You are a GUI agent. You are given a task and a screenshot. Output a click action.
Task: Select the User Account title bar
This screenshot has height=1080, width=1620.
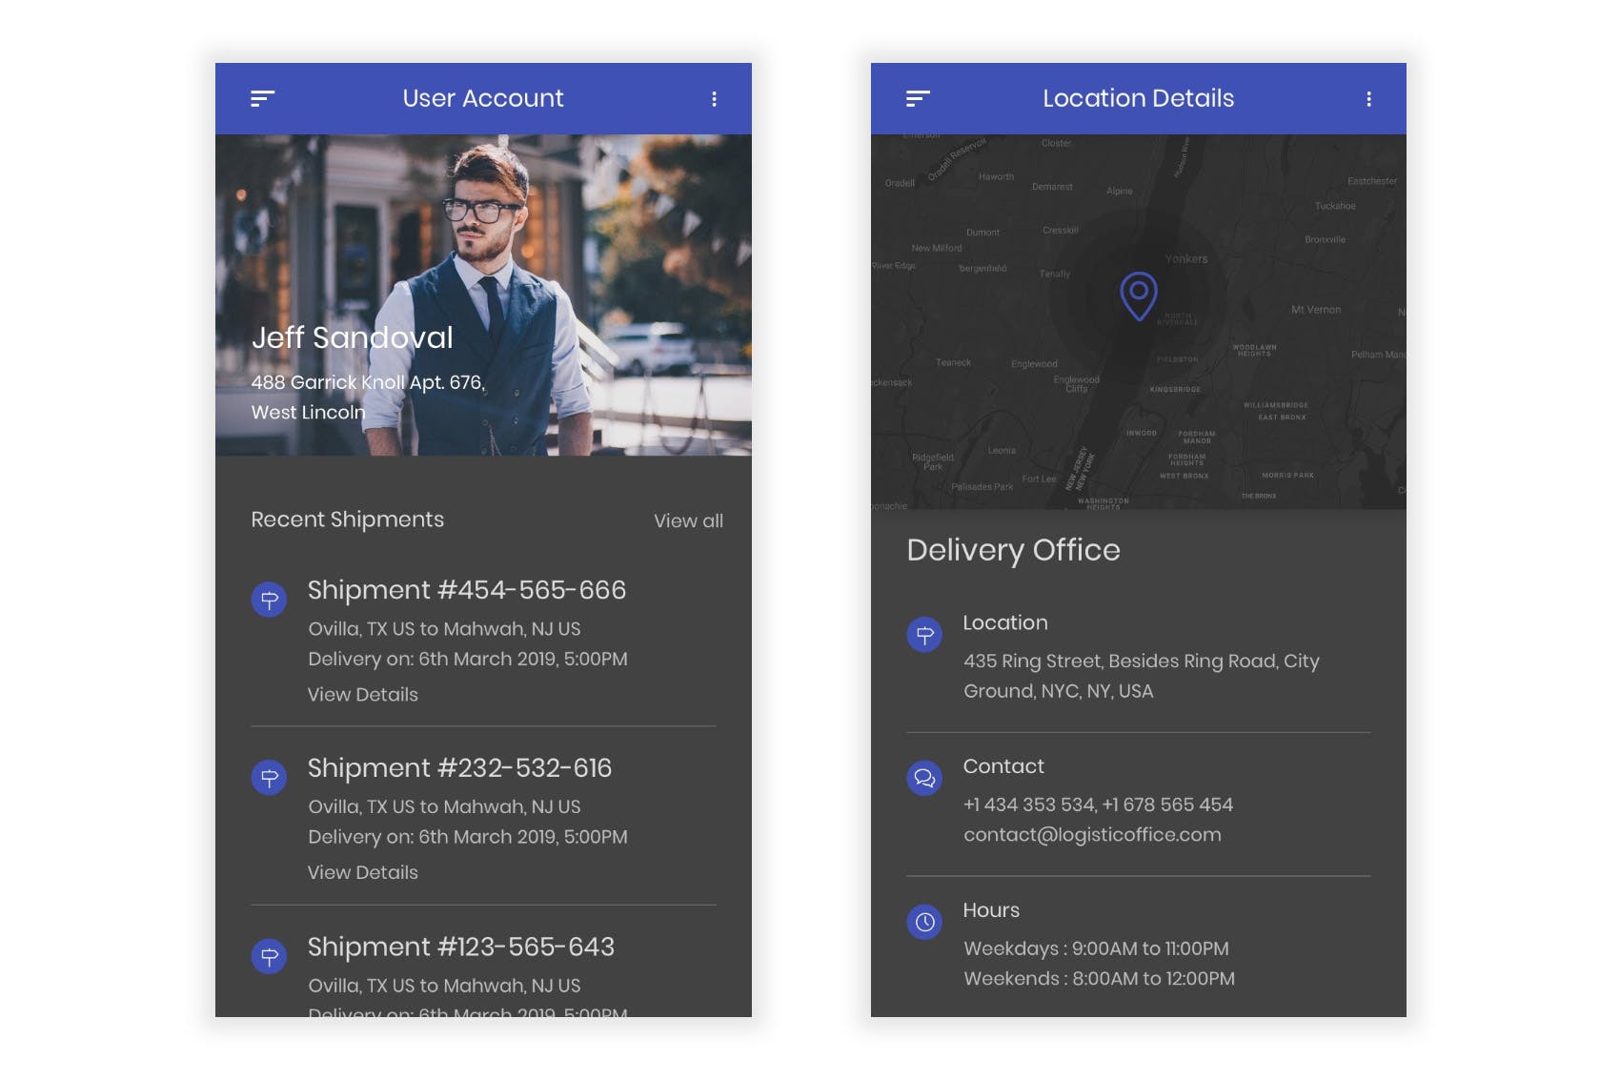pyautogui.click(x=483, y=97)
